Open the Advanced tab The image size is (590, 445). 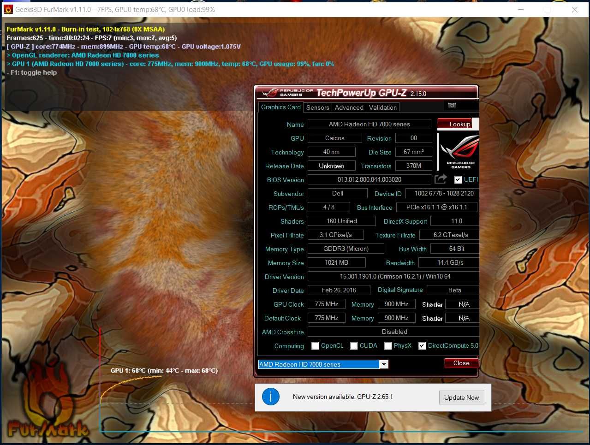tap(349, 107)
